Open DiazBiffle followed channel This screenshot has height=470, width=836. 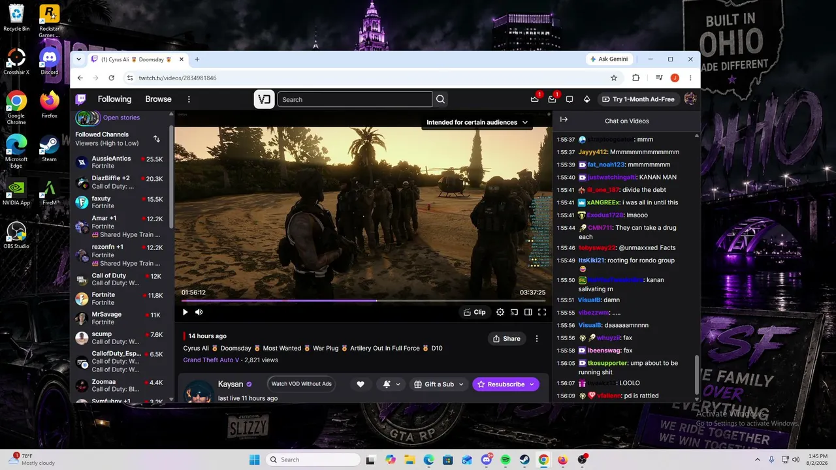[x=121, y=182]
